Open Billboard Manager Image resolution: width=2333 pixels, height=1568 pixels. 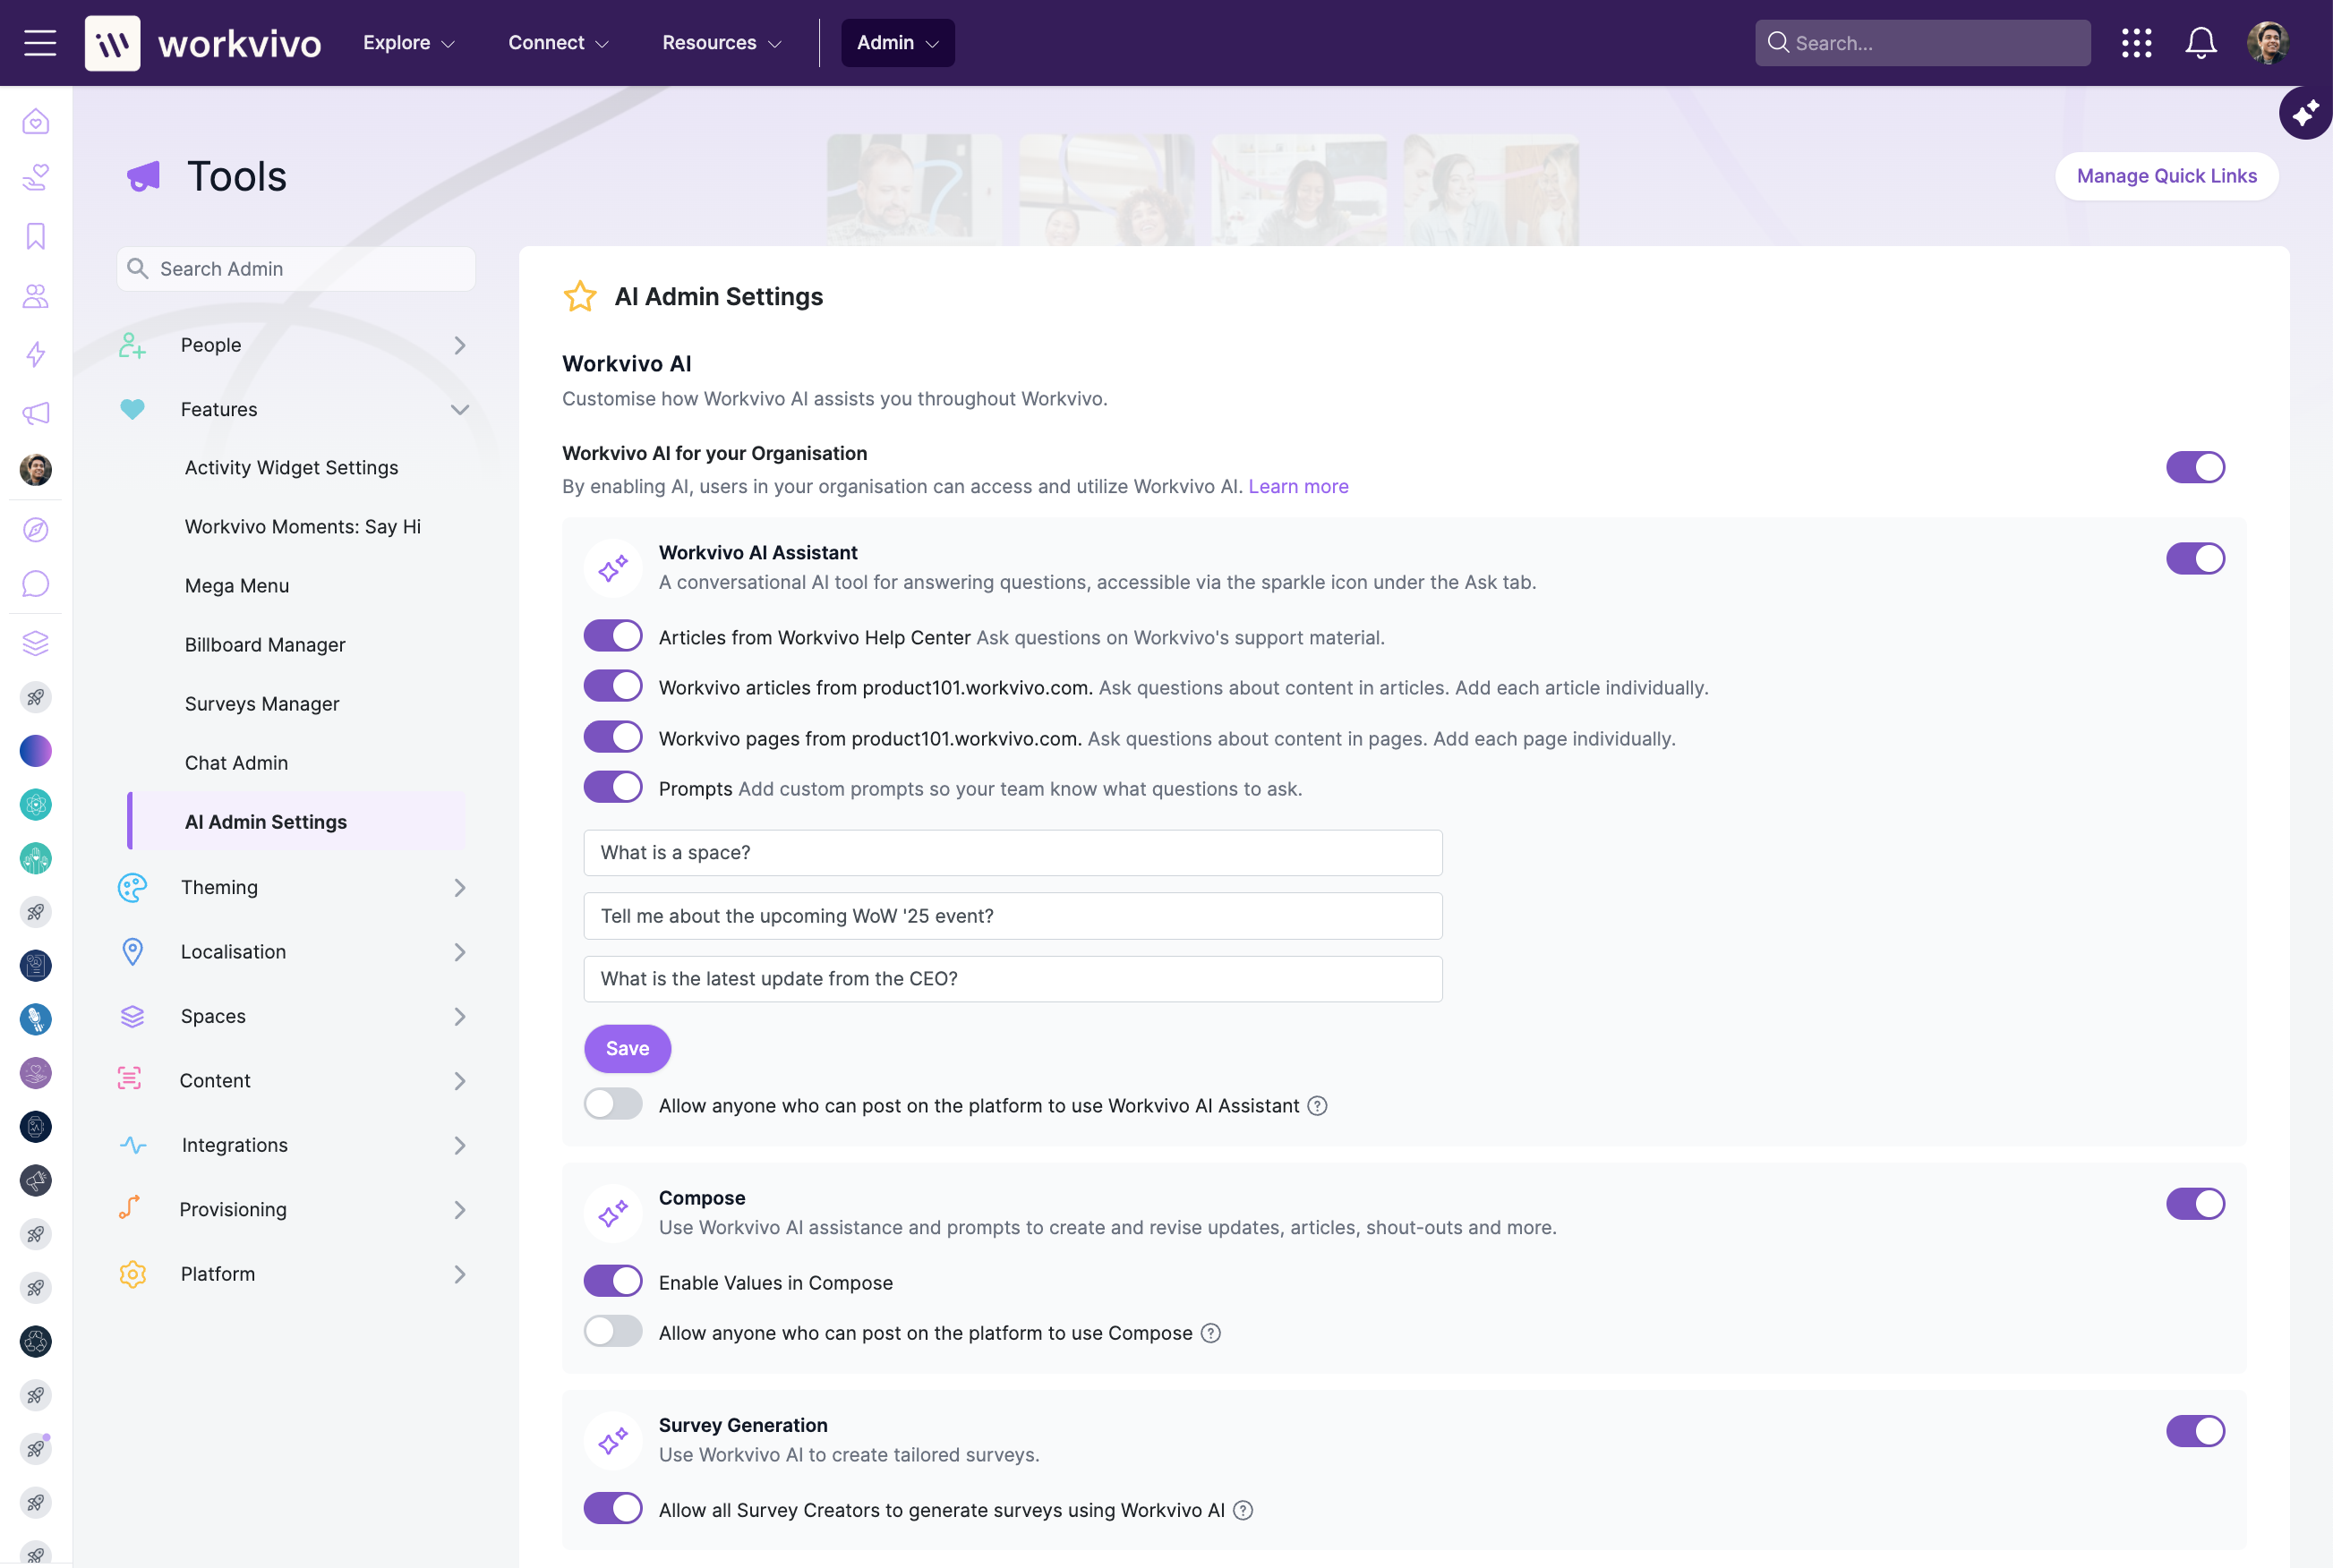(x=265, y=645)
